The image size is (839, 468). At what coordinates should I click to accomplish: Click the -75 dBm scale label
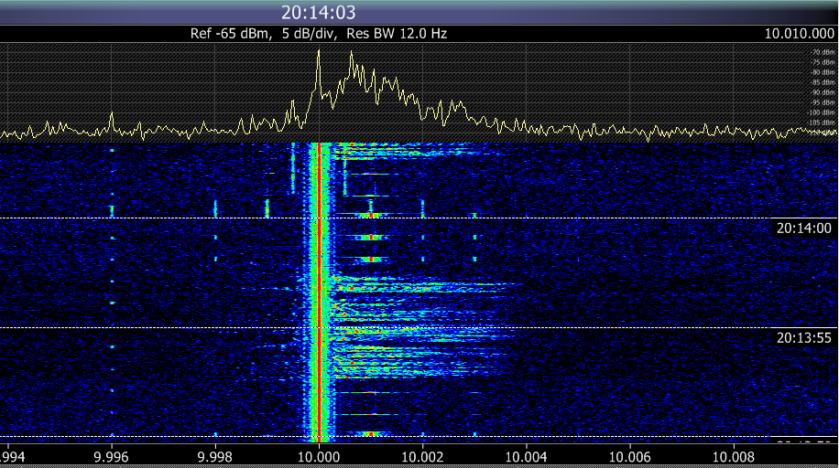(822, 62)
